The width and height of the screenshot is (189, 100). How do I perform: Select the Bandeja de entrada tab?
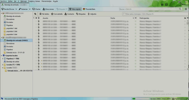(15, 5)
